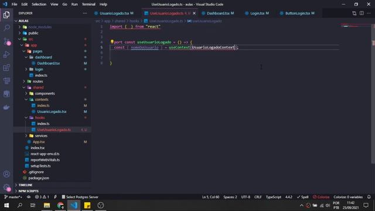The height and width of the screenshot is (211, 375).
Task: Click Ln 5, Col 60 position indicator
Action: coord(210,197)
